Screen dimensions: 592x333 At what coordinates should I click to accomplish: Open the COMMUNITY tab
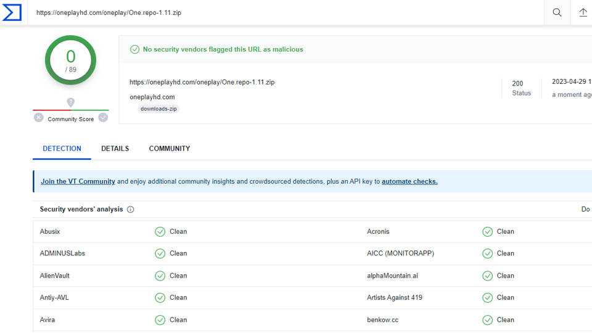coord(170,149)
